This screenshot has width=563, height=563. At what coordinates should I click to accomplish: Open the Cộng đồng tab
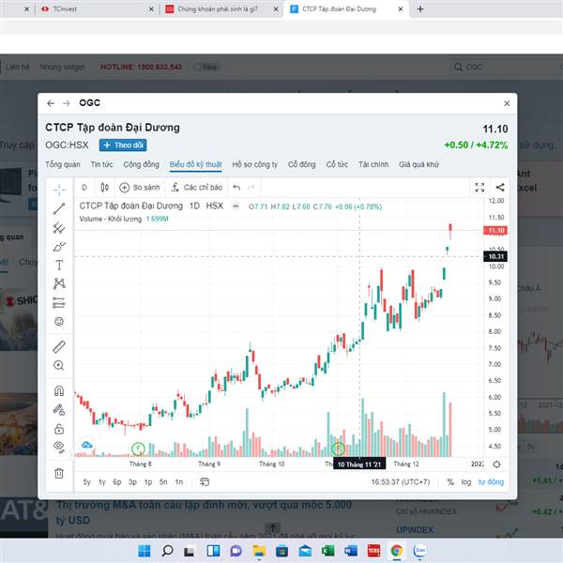click(141, 164)
